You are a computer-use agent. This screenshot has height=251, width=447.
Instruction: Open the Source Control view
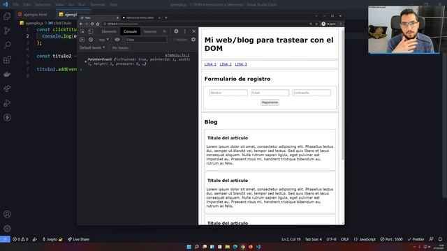click(x=7, y=31)
